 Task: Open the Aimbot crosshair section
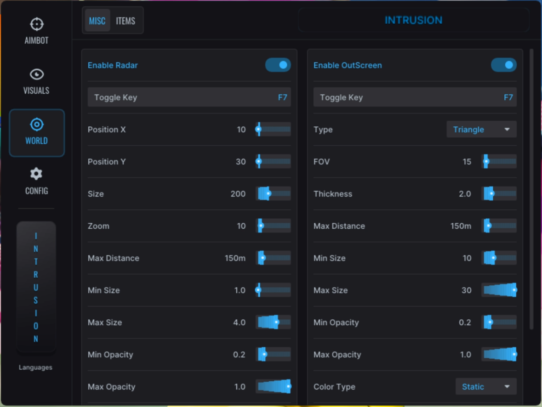tap(36, 31)
